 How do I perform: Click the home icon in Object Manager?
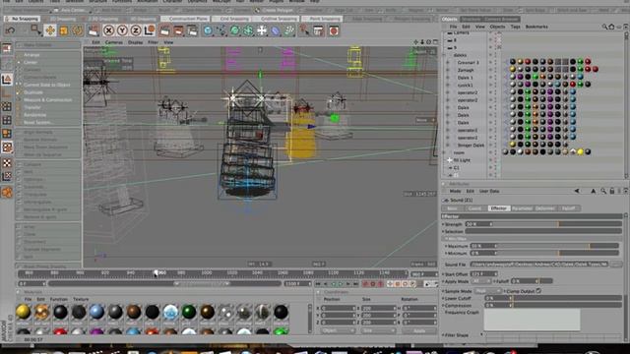[611, 27]
